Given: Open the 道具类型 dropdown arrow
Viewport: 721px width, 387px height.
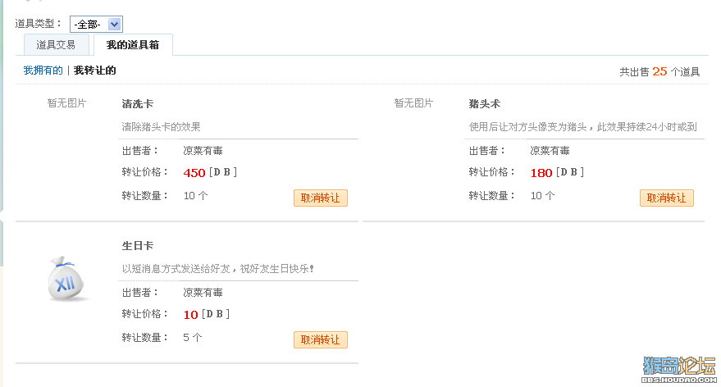Looking at the screenshot, I should click(114, 25).
